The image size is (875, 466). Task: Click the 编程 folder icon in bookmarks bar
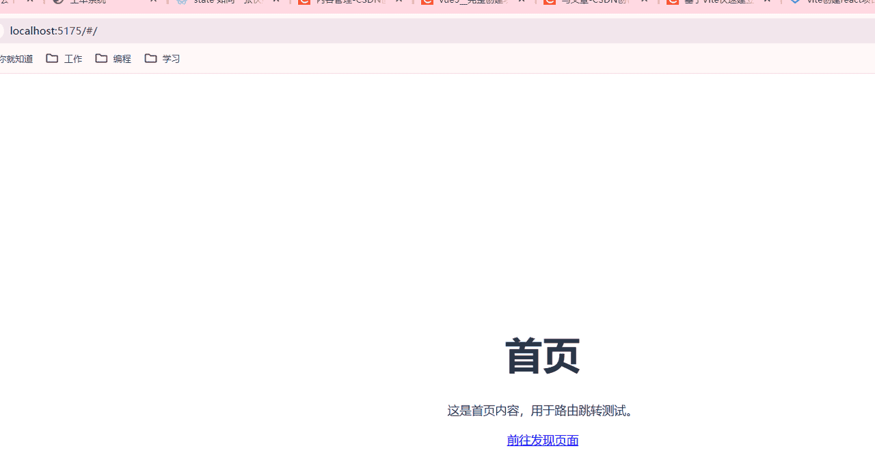[101, 58]
